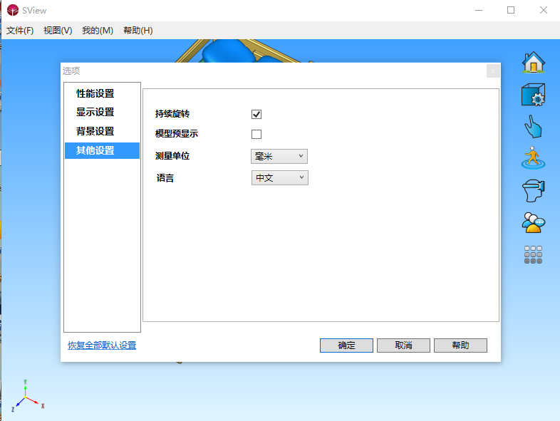Open the people chat collaboration icon
This screenshot has height=421, width=560.
(533, 222)
